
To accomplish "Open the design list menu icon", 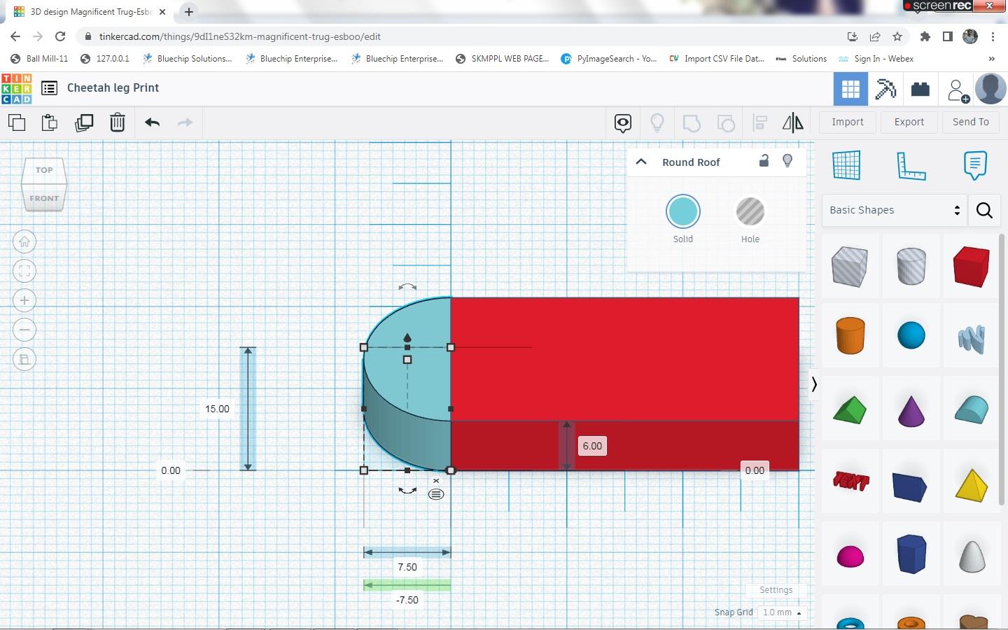I will [49, 88].
